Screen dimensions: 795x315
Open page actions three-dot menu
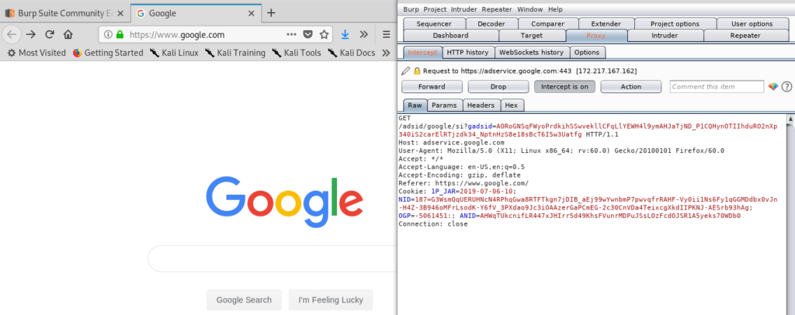292,34
